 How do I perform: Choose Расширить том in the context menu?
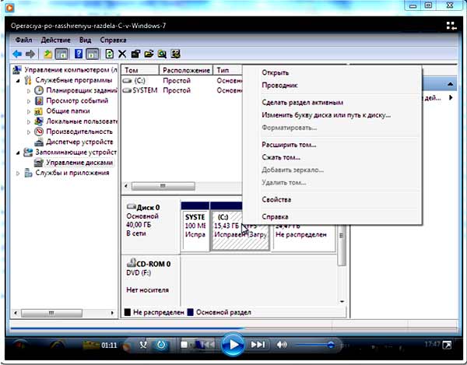[x=289, y=145]
